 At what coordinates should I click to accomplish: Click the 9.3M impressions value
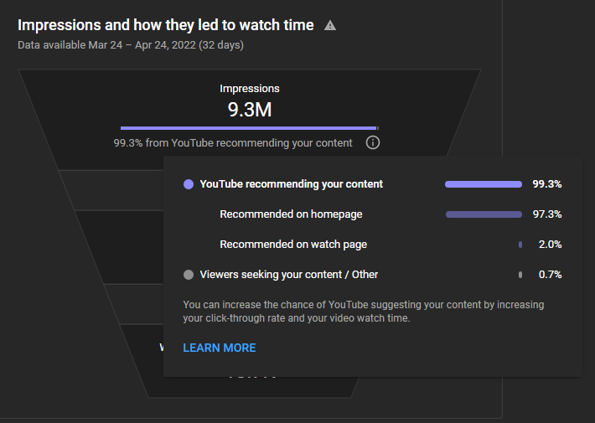[250, 110]
